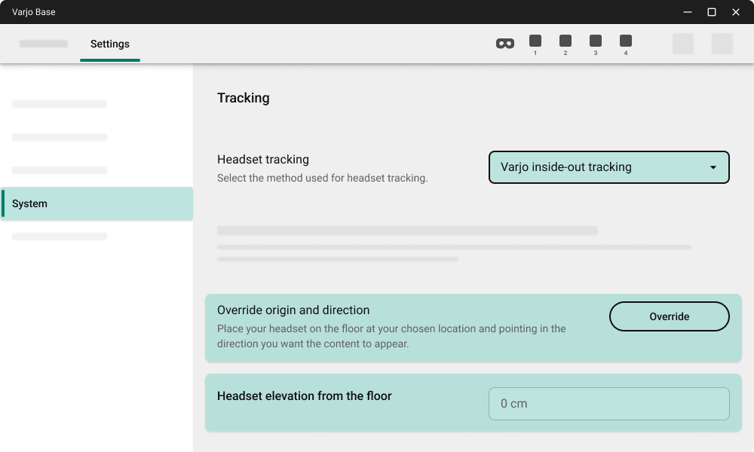This screenshot has width=754, height=452.
Task: Select base station icon number 1
Action: point(535,41)
